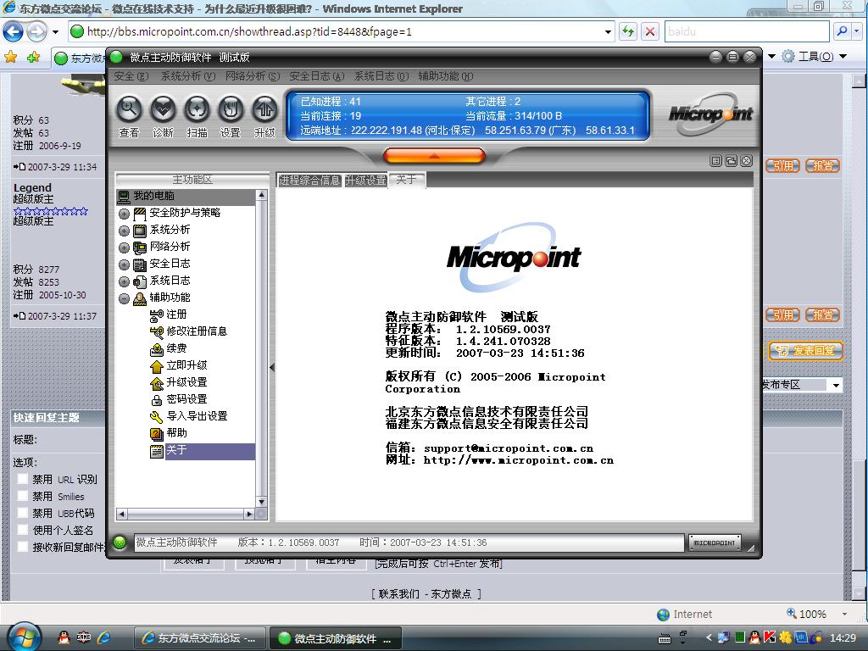Click tree horizontal scroll right arrow

coord(249,515)
